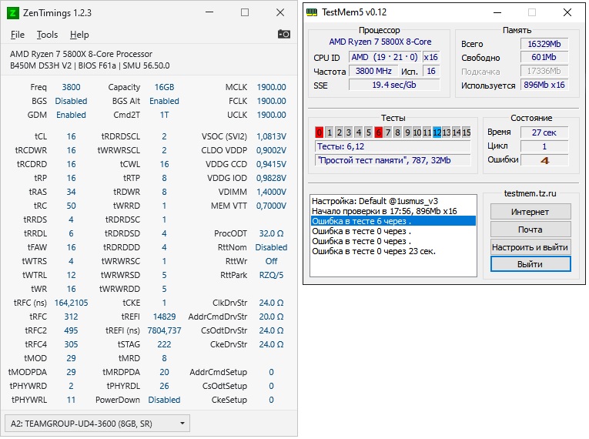589x439 pixels.
Task: Click the PowerDown value Disabled
Action: pos(164,400)
